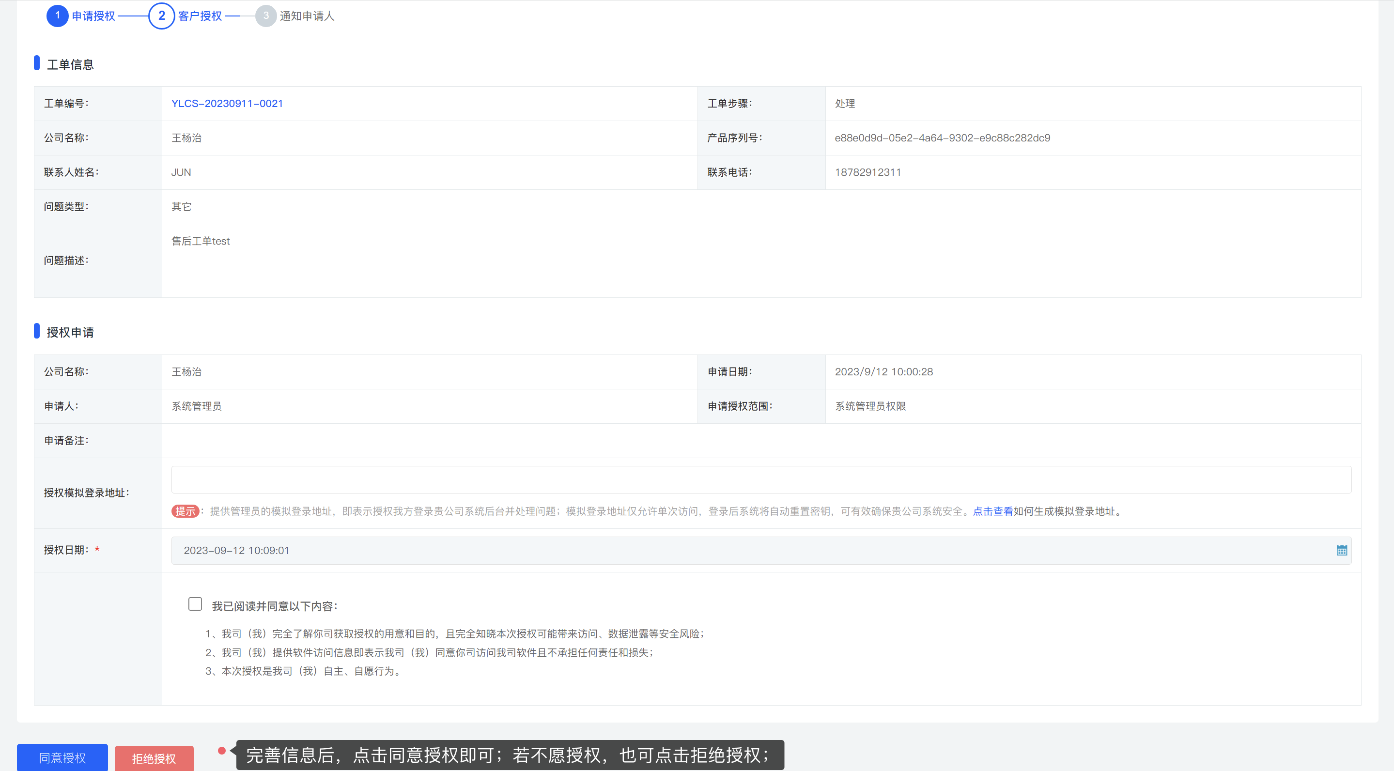Click the step 2 circle icon
Image resolution: width=1394 pixels, height=771 pixels.
point(161,15)
